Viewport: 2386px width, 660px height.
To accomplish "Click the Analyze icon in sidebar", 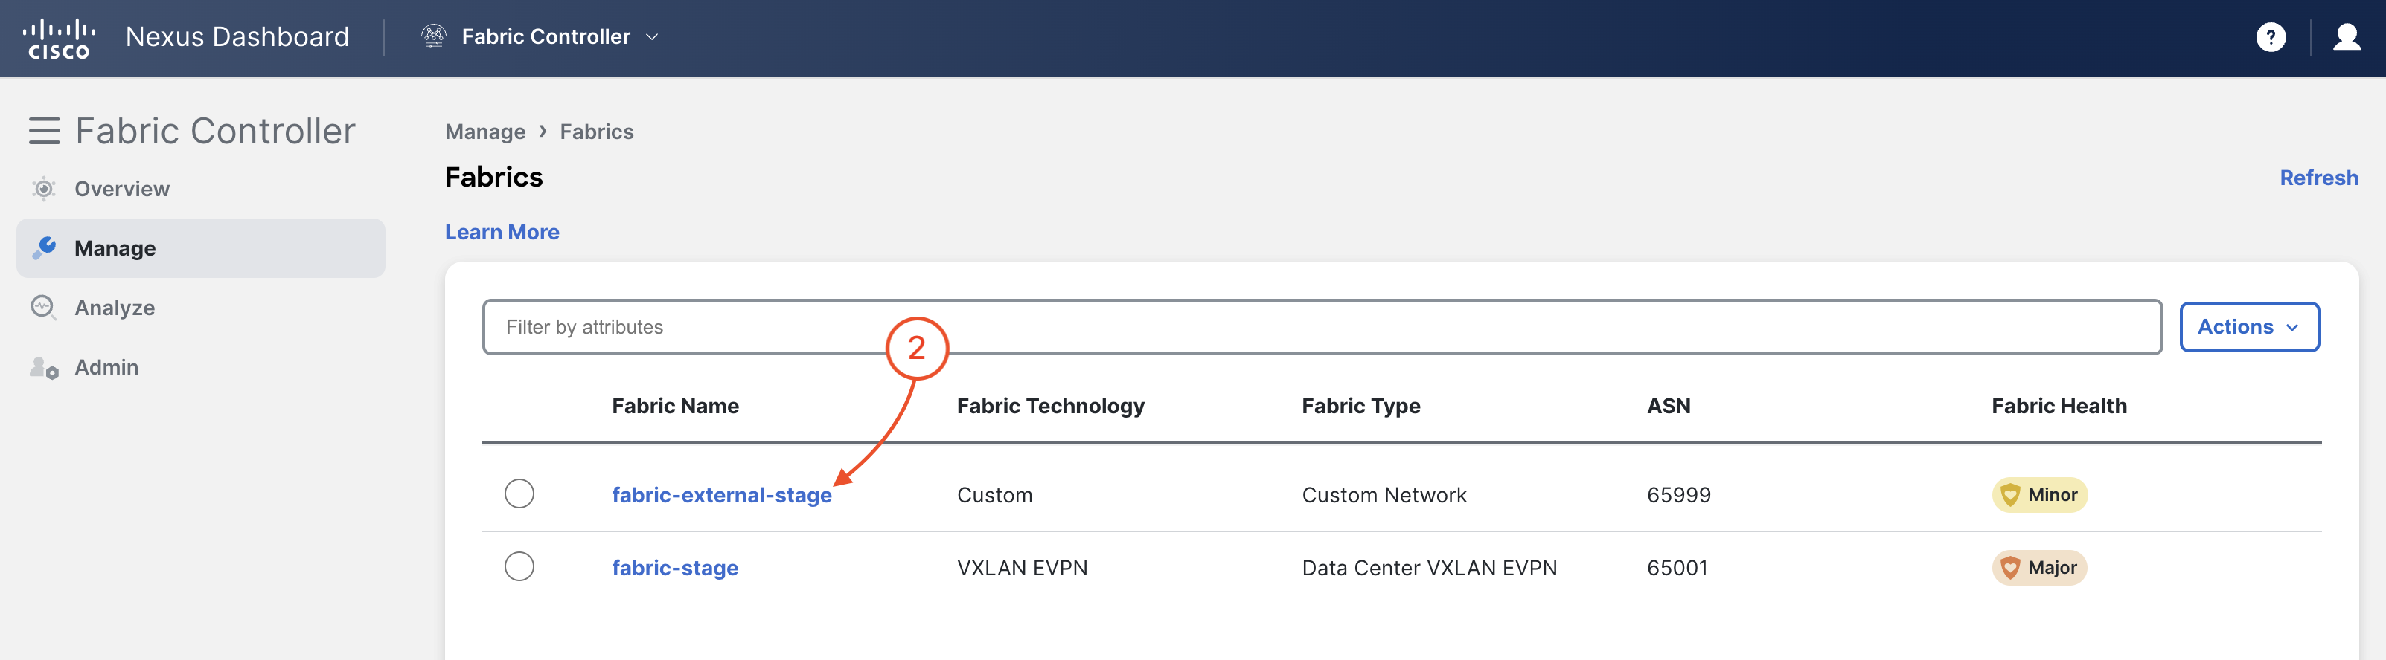I will click(x=43, y=307).
